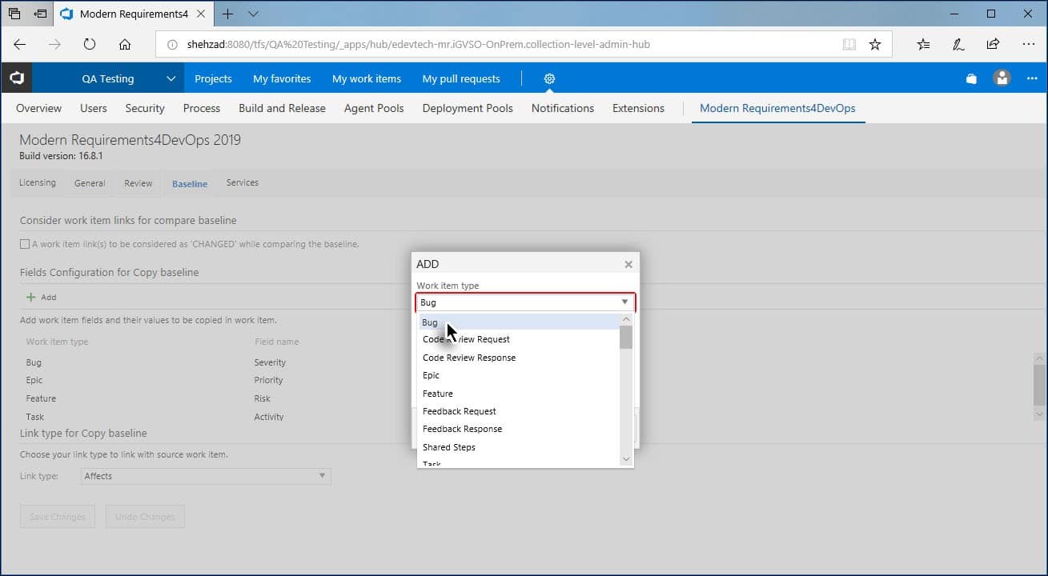The height and width of the screenshot is (576, 1048).
Task: Click the Azure DevOps logo icon
Action: click(x=17, y=78)
